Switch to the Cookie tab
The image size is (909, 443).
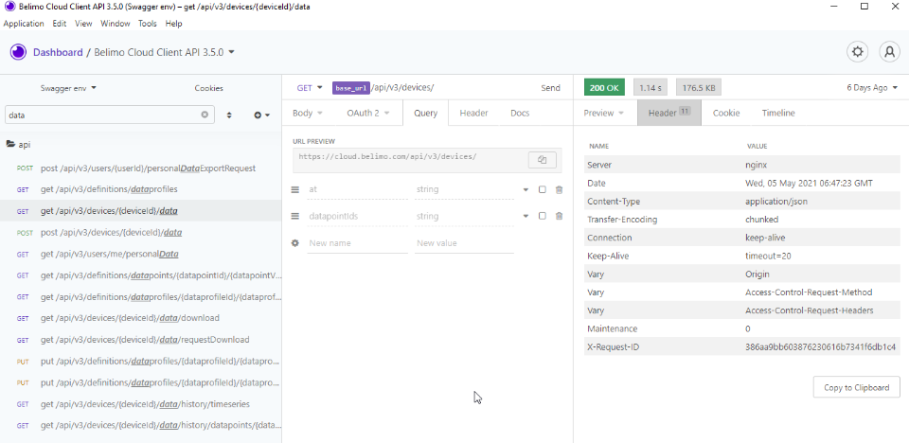point(726,113)
